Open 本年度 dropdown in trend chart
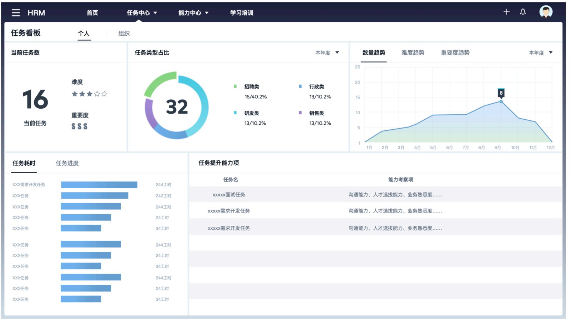 pos(540,53)
